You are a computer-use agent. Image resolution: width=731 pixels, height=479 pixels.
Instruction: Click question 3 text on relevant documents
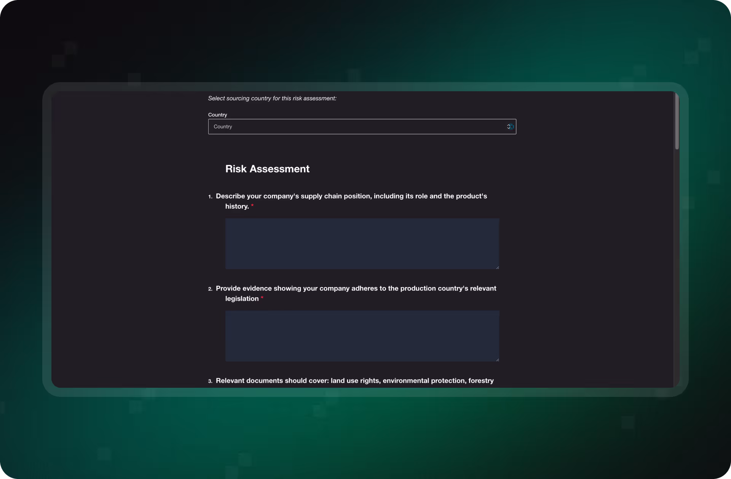[354, 381]
